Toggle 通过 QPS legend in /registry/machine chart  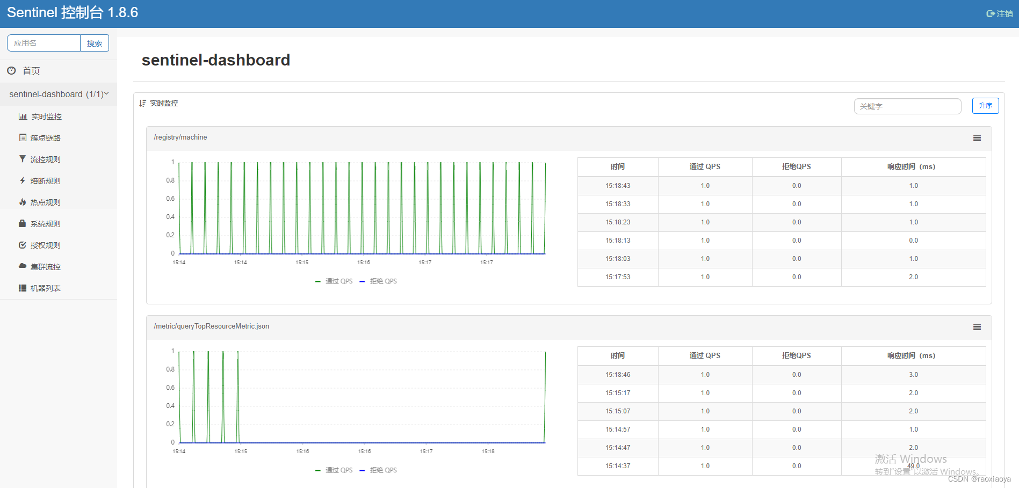(x=334, y=281)
